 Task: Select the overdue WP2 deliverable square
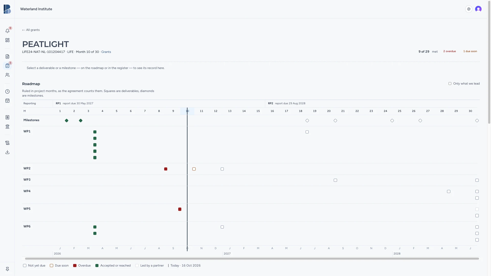166,169
